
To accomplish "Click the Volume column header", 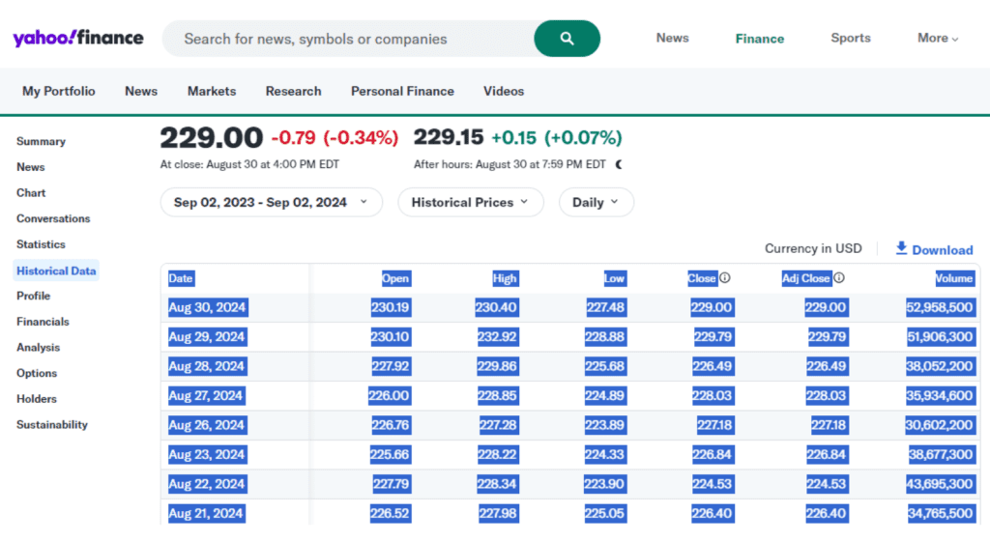I will 953,278.
